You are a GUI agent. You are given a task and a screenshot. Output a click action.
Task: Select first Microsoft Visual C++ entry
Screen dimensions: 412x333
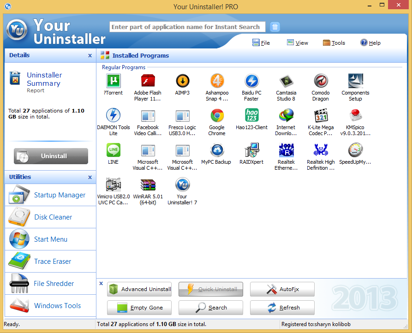coord(148,150)
